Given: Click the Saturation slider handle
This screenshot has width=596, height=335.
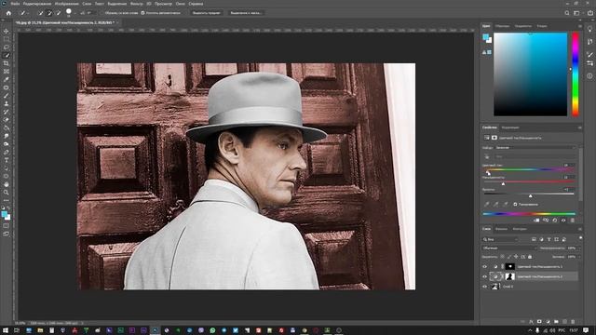Looking at the screenshot, I should tap(503, 184).
